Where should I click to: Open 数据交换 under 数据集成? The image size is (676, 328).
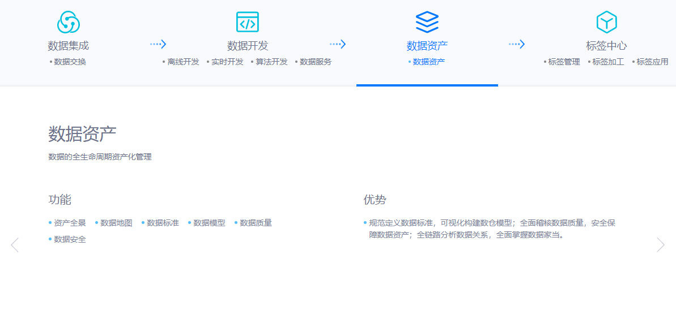[x=70, y=62]
